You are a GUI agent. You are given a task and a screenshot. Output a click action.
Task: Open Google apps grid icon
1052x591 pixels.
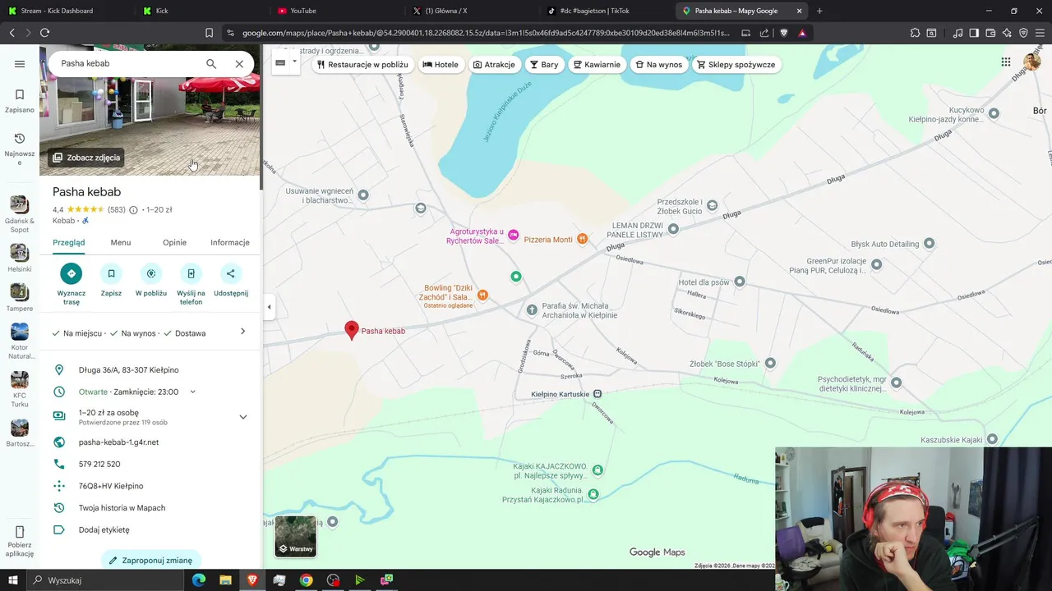click(x=1006, y=62)
